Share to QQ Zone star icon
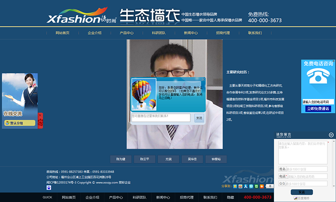The image size is (336, 202). 235,186
